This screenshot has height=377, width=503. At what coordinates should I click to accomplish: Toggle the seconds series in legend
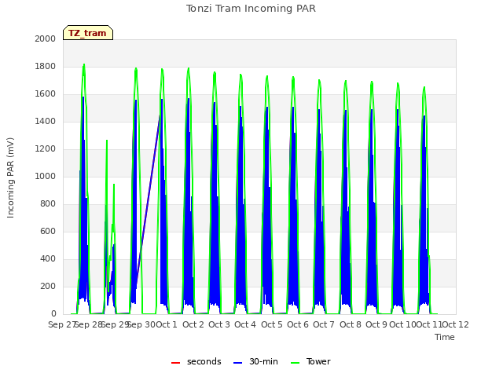tap(196, 361)
